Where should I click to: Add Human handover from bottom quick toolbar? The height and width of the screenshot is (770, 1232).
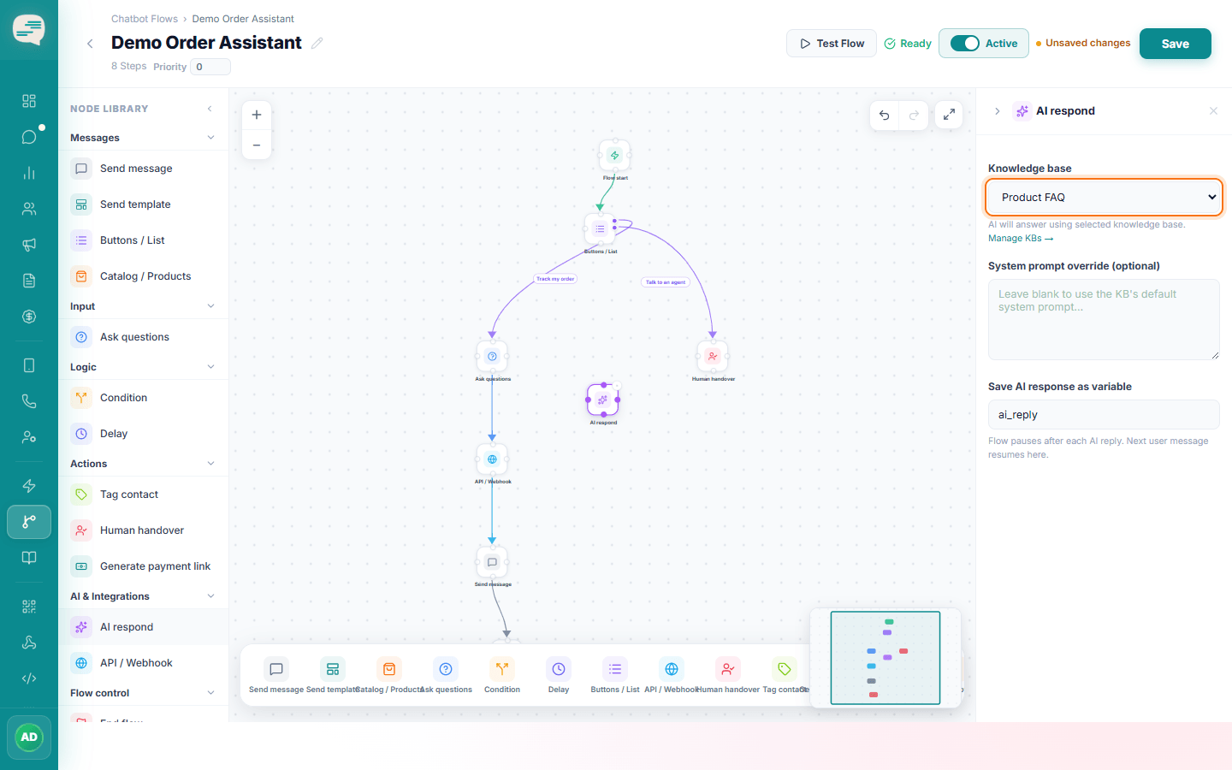[x=728, y=675]
